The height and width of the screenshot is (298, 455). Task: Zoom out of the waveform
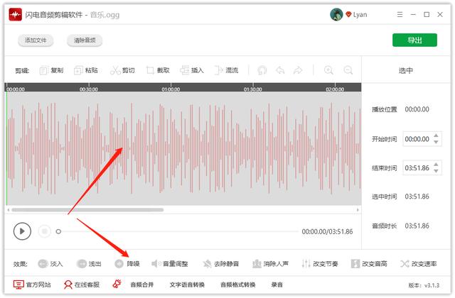pos(348,70)
